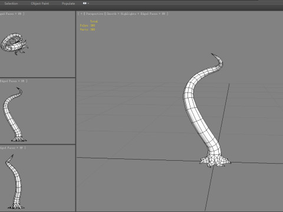Expand the ribbon display options arrow
Screen dimensions: 283x212
(x=88, y=4)
